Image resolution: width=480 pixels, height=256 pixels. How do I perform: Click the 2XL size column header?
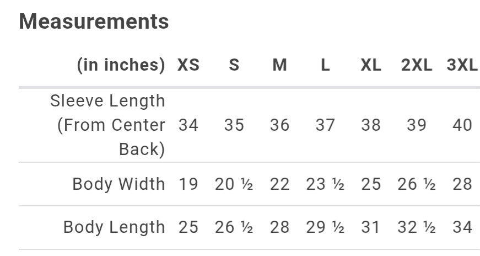(x=416, y=65)
